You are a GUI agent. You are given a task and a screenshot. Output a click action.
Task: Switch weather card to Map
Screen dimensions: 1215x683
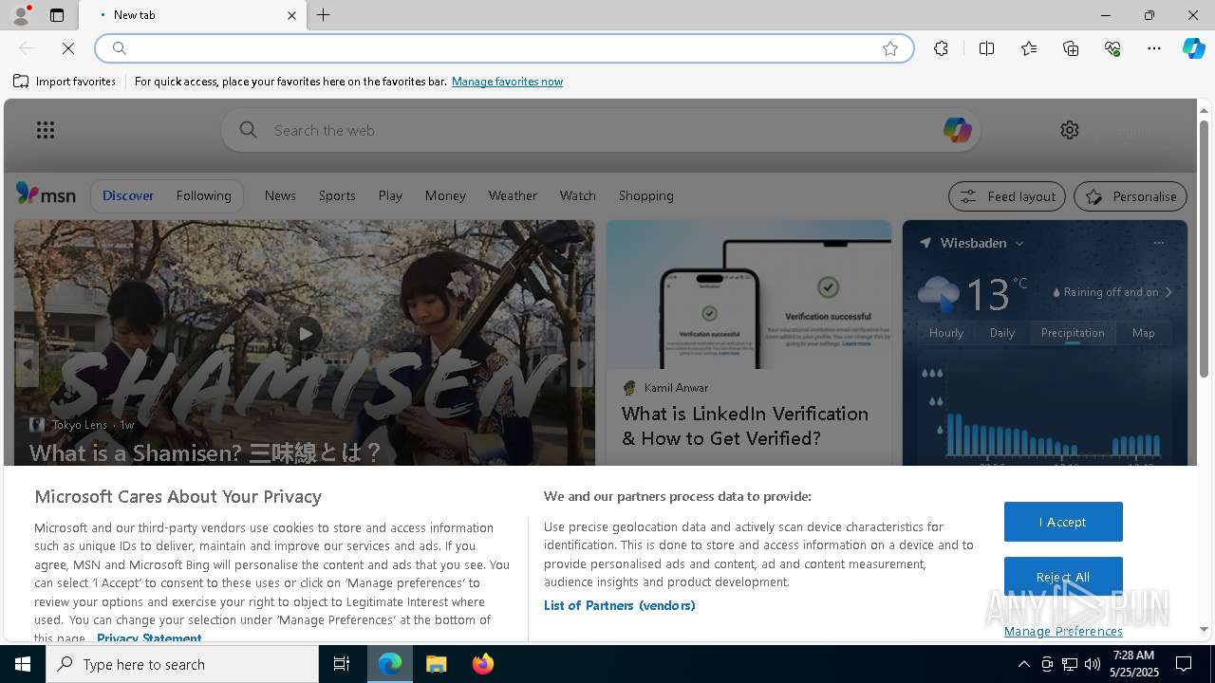(1144, 333)
